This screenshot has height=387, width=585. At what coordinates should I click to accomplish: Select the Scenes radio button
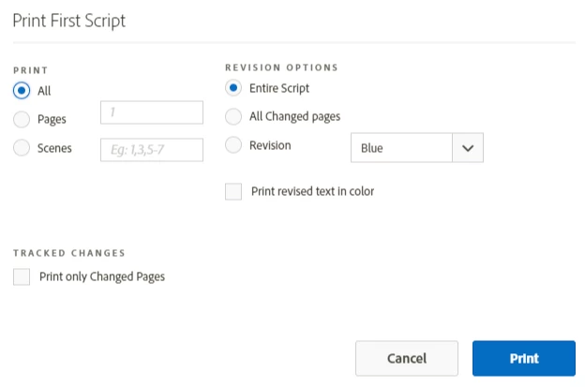(x=22, y=147)
